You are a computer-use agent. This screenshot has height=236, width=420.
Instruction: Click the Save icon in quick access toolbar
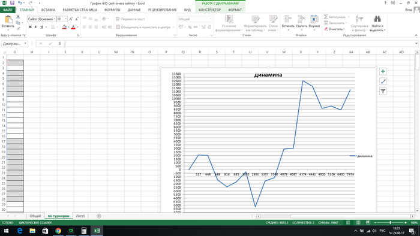(x=12, y=3)
